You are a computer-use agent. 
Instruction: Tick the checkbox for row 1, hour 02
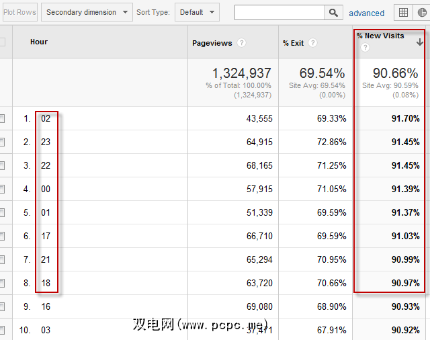2,119
